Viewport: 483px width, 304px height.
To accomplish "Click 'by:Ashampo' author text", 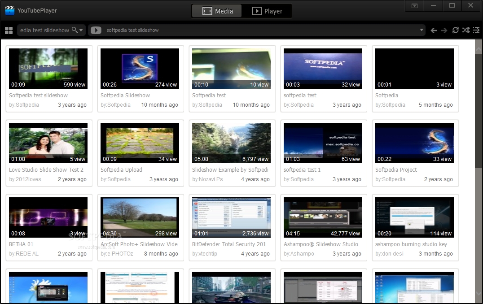I will [299, 253].
